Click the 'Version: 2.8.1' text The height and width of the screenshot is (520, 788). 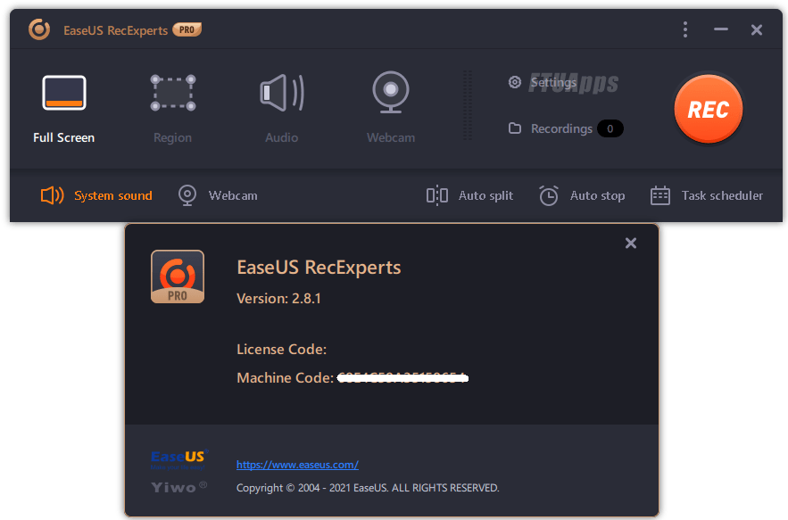coord(279,299)
